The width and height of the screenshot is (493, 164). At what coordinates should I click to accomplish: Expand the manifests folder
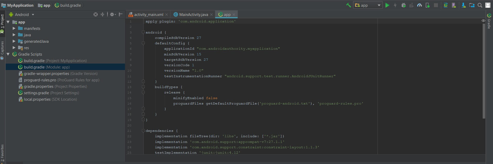(x=14, y=29)
